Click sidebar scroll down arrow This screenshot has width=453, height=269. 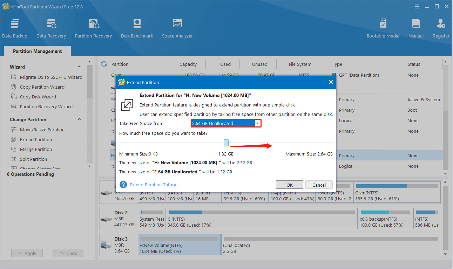coord(89,166)
